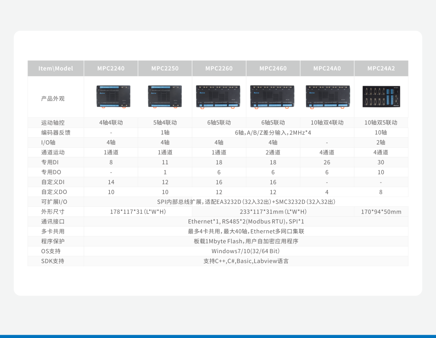
Task: Click the OS支持 row label
Action: point(51,251)
